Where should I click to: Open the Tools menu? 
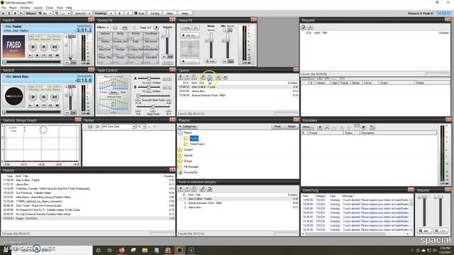tap(60, 8)
